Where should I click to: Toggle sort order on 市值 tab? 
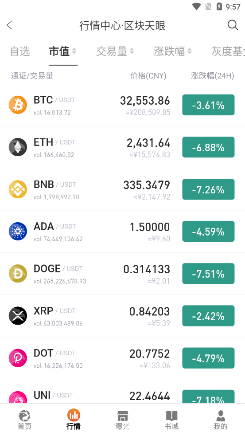click(x=63, y=51)
